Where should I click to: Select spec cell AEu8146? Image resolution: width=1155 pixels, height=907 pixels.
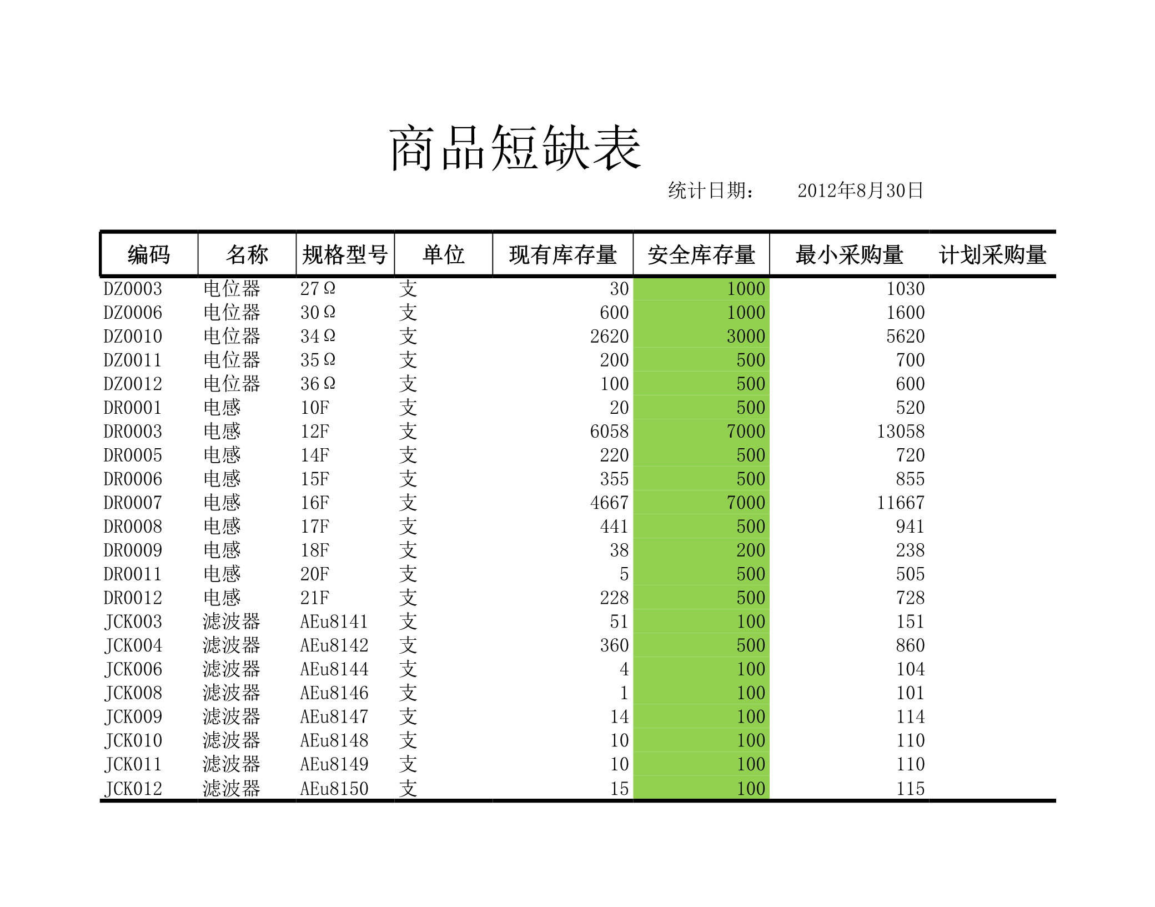[334, 693]
